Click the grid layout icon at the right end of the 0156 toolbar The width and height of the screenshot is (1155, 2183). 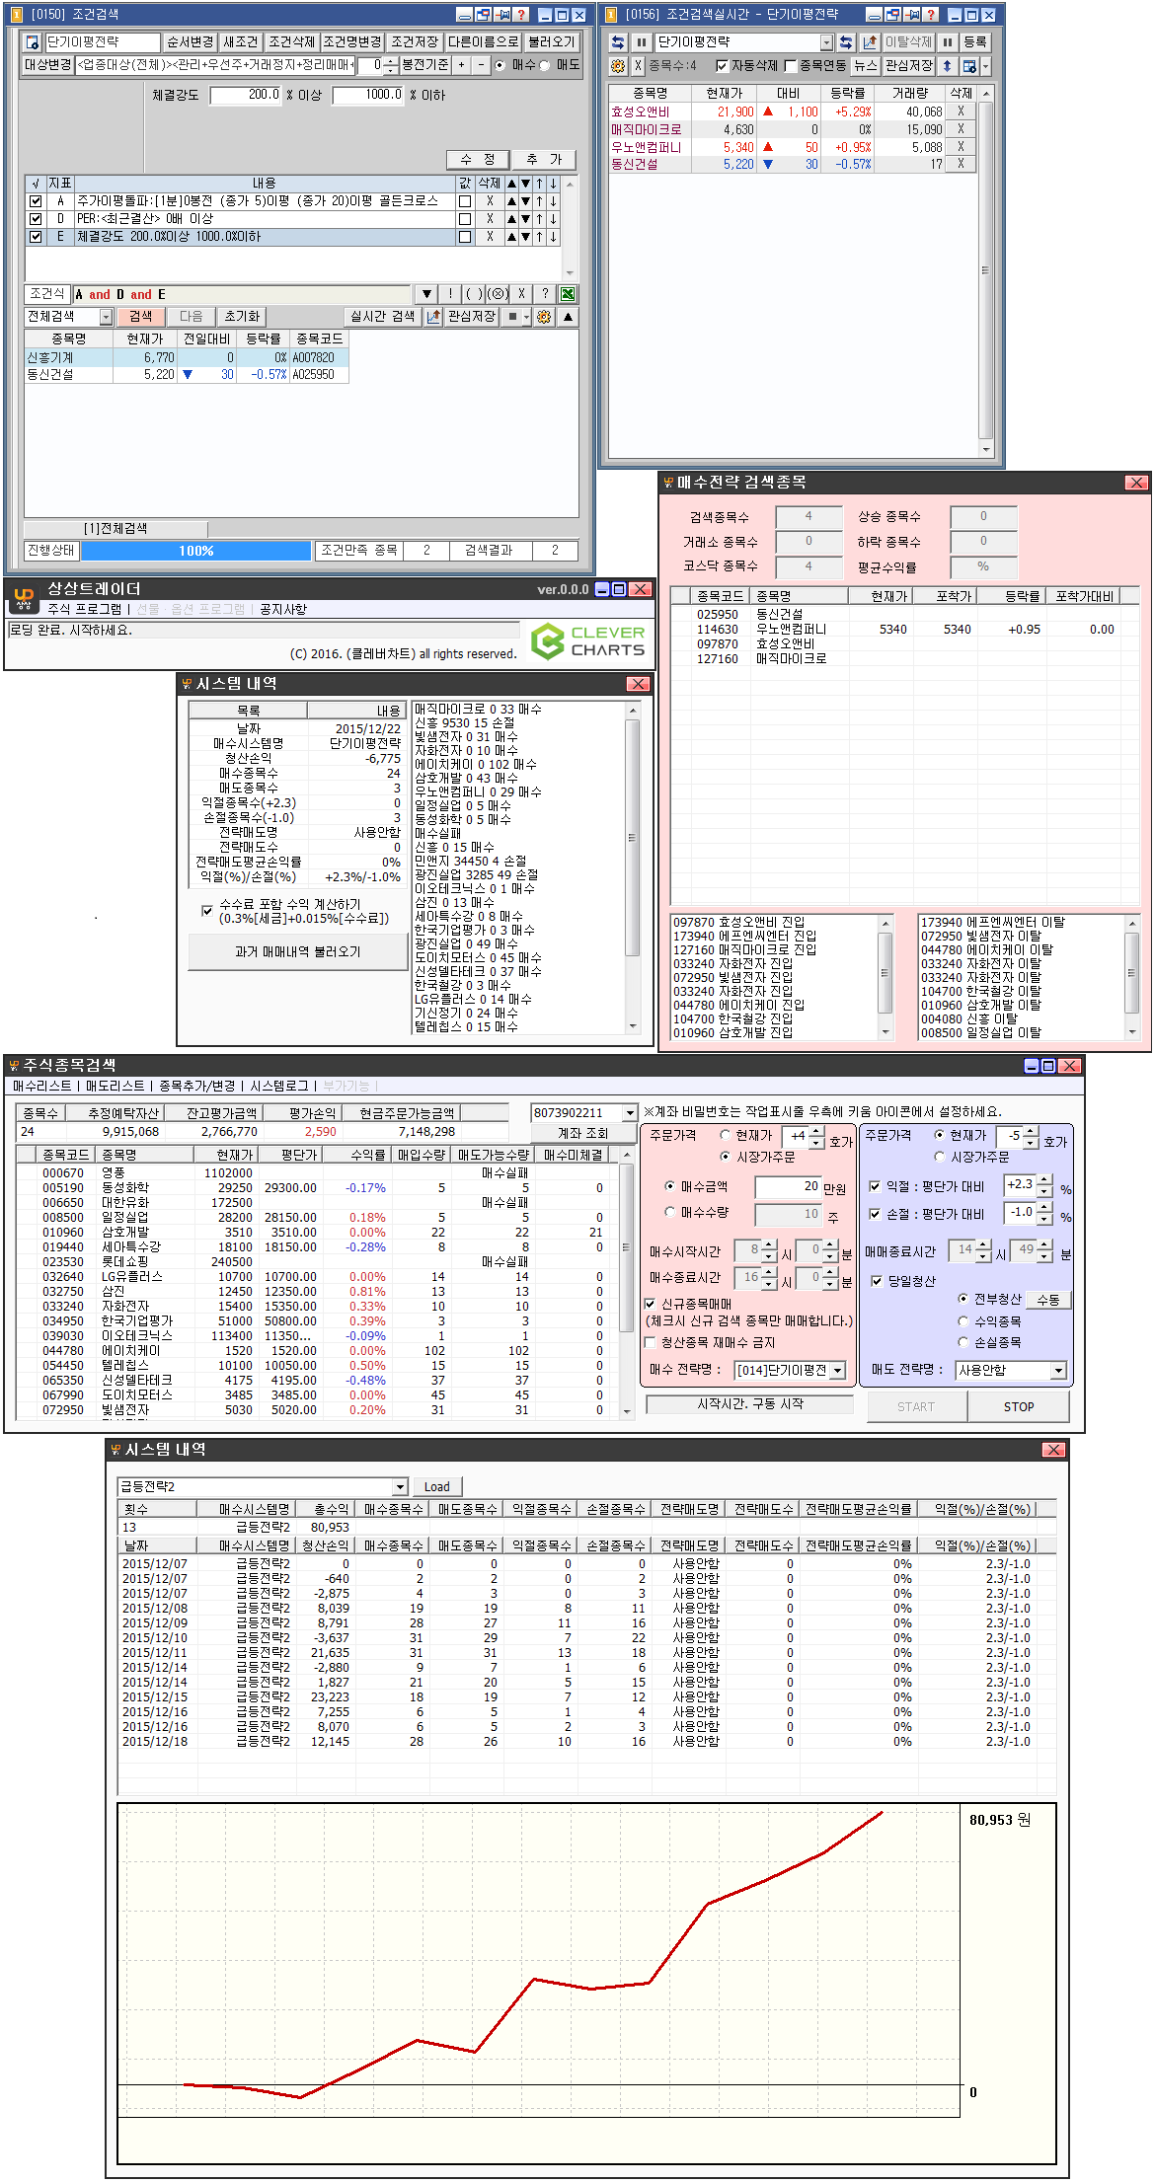[969, 66]
